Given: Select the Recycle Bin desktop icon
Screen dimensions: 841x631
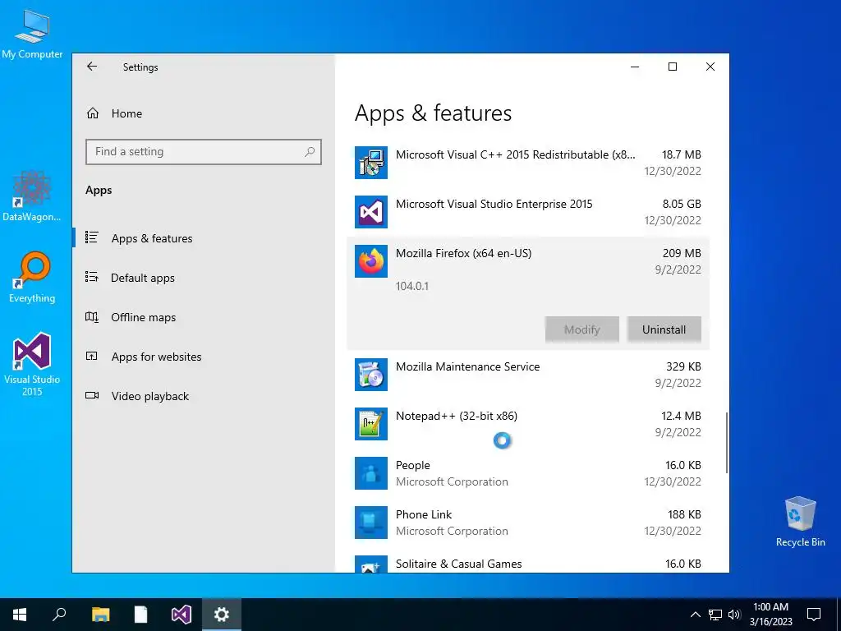Looking at the screenshot, I should (800, 522).
